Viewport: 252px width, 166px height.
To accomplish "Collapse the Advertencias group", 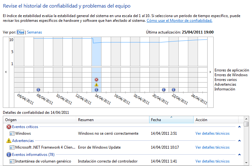I will pos(239,141).
